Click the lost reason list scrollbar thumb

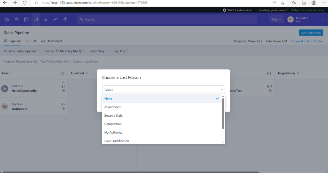coord(223,114)
